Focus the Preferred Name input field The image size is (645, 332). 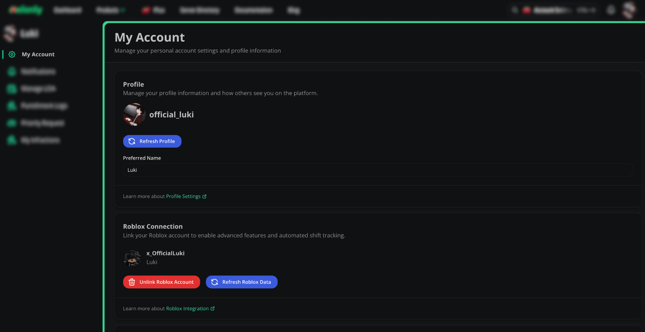378,170
